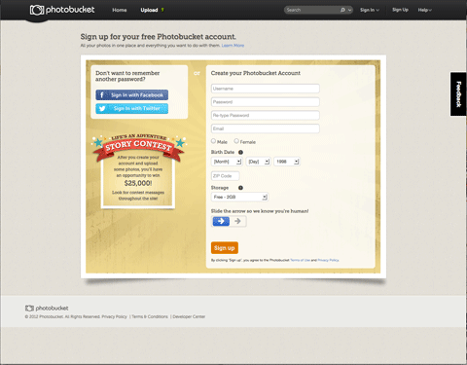Click the Twitter bird icon
Viewport: 467px width, 365px height.
click(x=102, y=108)
